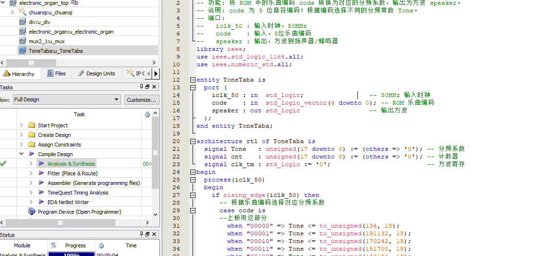Expand the Create Design task group

(21, 135)
